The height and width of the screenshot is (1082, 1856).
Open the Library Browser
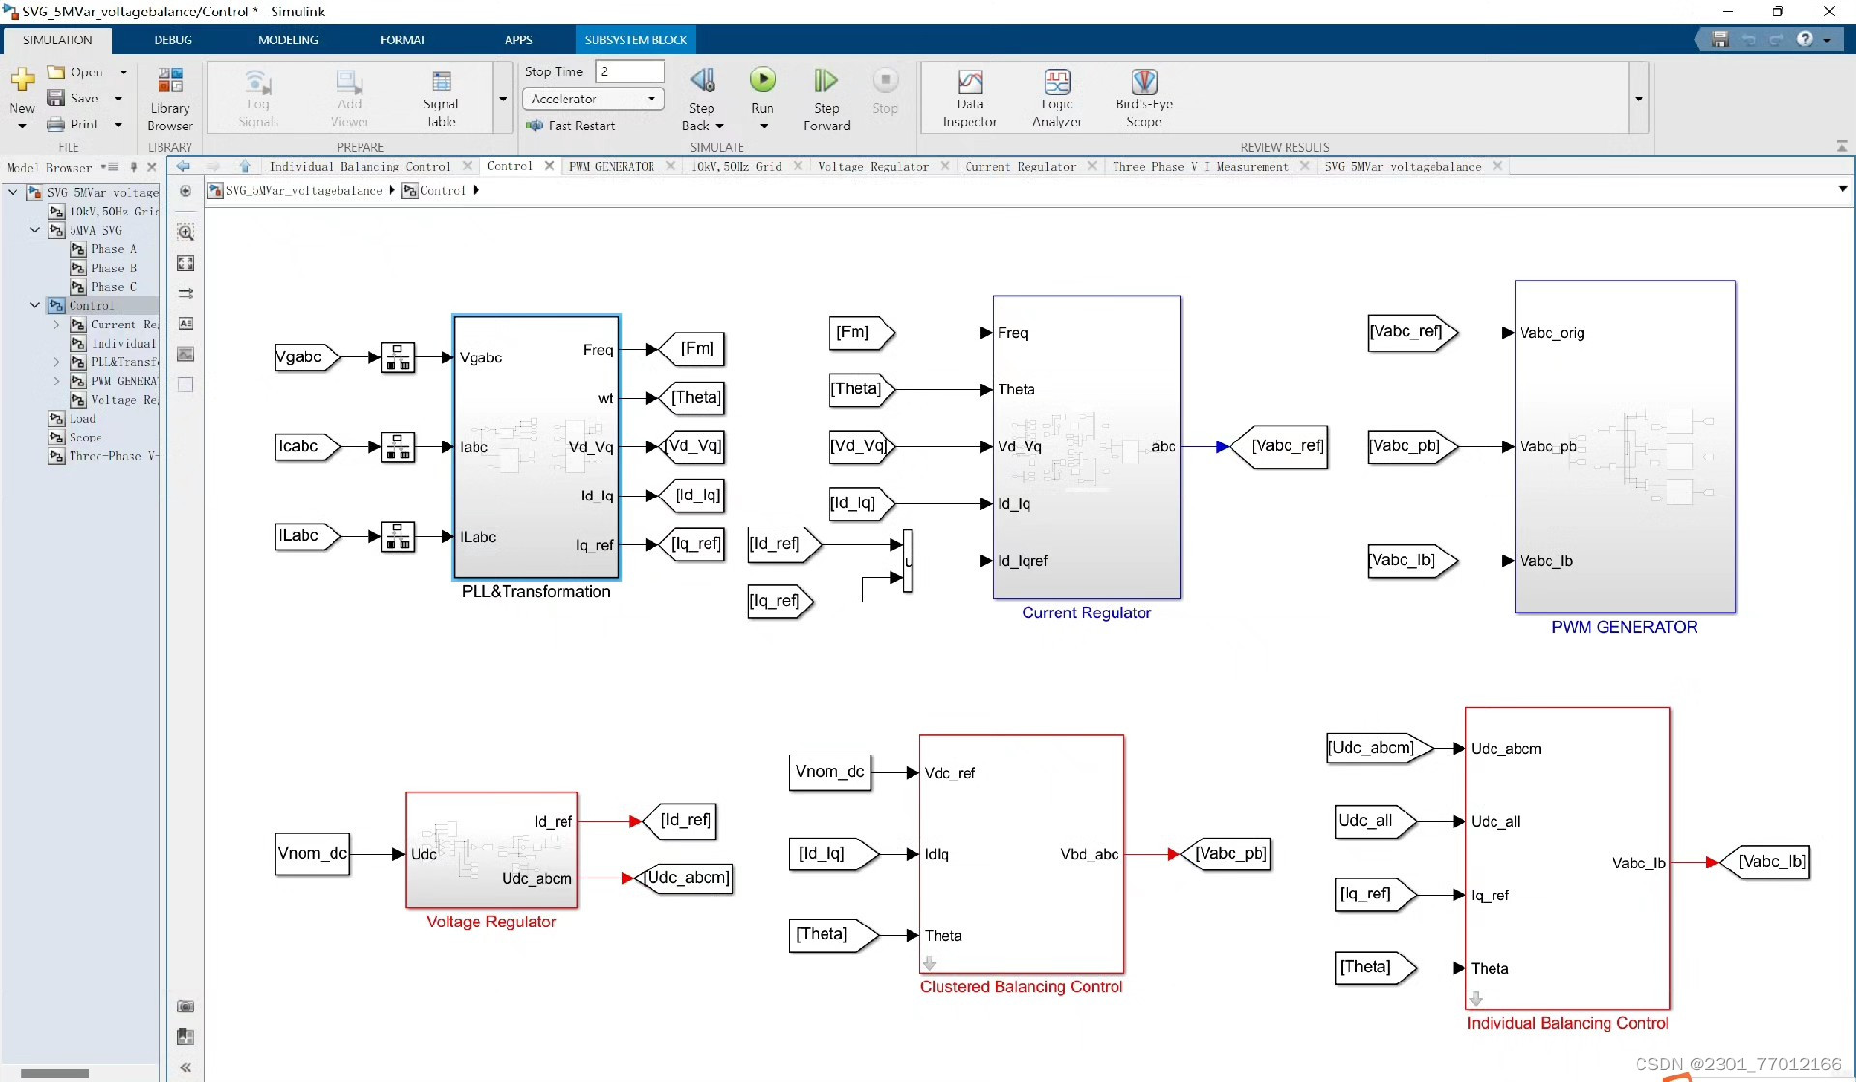[170, 99]
